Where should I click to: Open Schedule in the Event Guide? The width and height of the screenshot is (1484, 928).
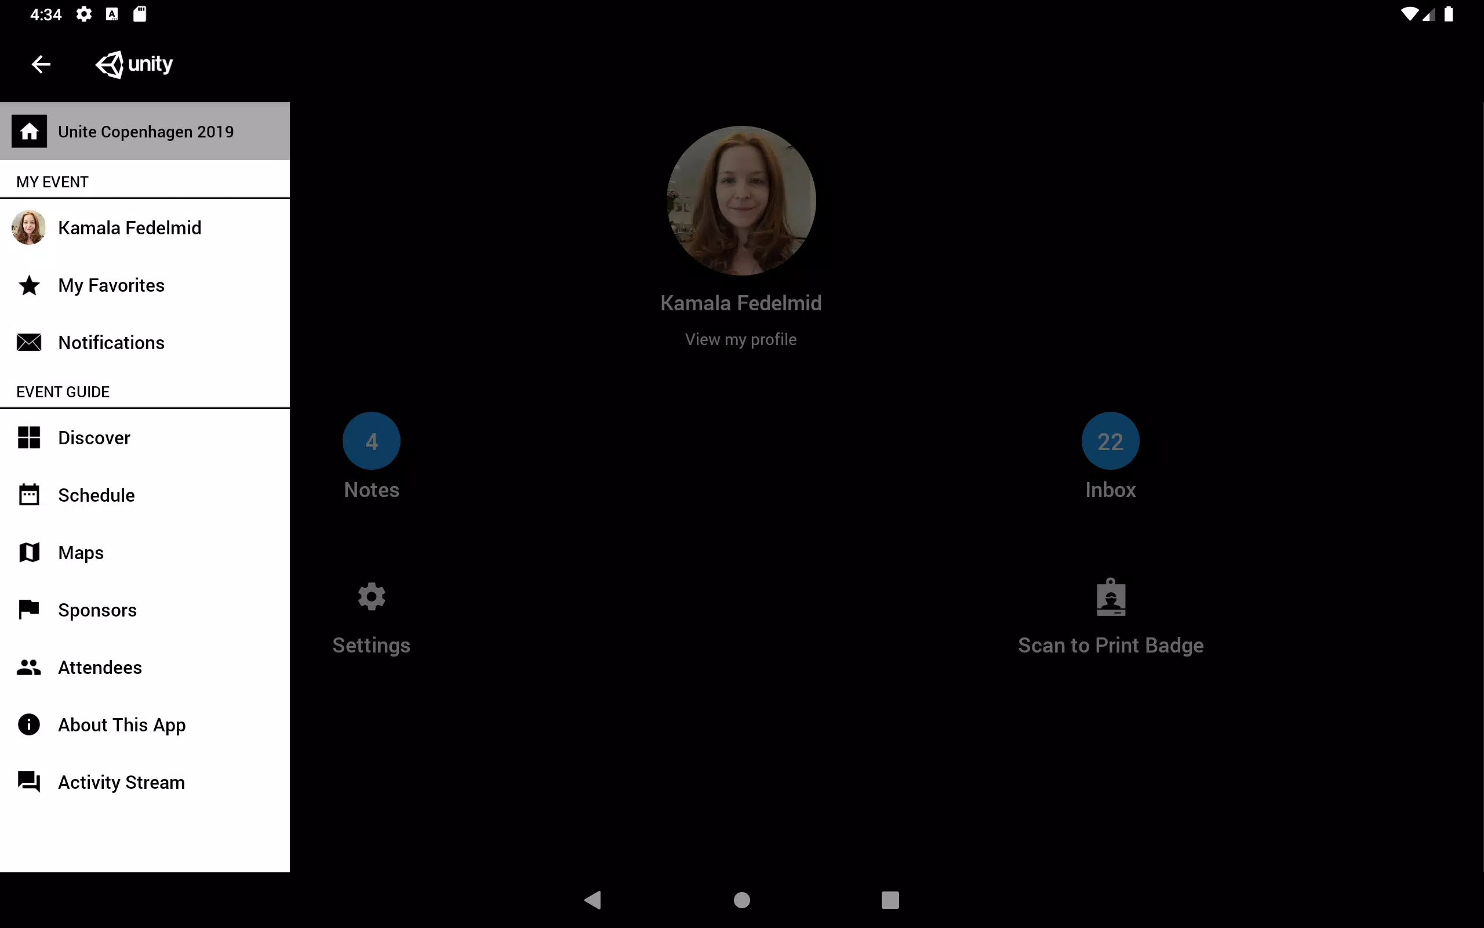pos(145,495)
